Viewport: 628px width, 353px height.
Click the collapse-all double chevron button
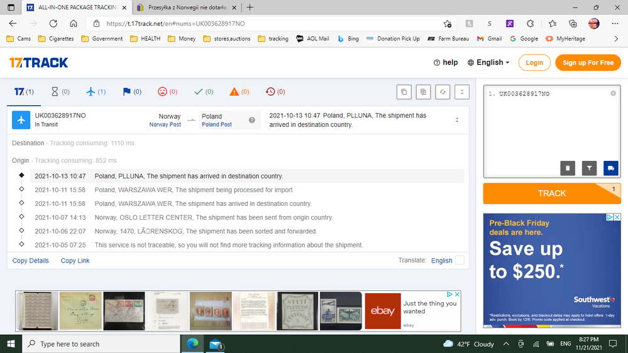pos(462,92)
